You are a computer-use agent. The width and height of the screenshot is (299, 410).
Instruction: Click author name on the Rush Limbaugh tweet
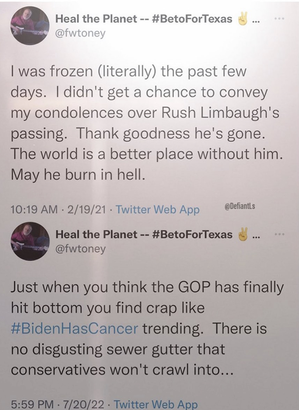[x=144, y=19]
